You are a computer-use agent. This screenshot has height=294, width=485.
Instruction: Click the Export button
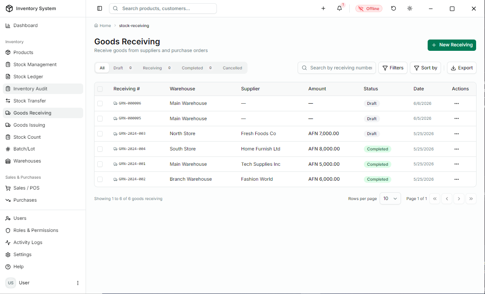[x=462, y=68]
